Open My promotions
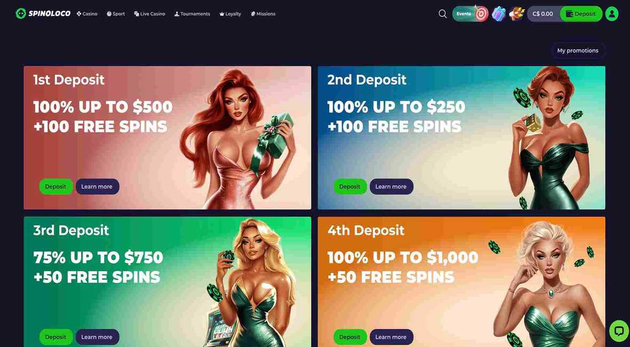 coord(578,51)
